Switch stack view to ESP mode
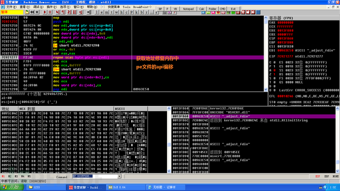340x191 pixels. 318,177
